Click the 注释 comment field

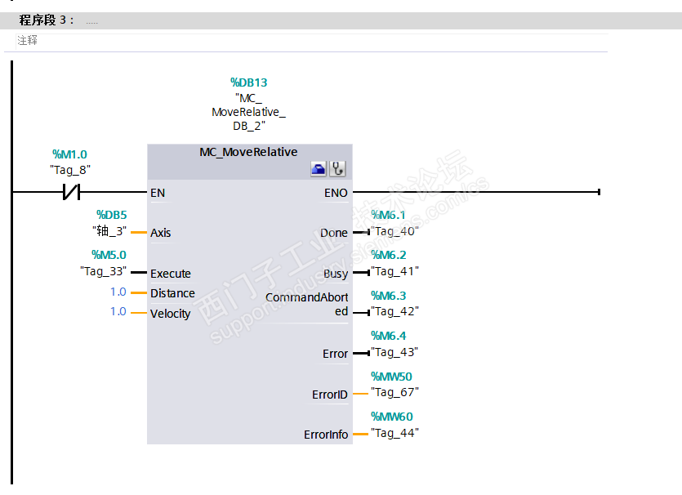point(311,41)
